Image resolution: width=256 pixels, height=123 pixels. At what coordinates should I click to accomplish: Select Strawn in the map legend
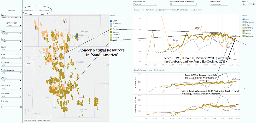coord(115,32)
